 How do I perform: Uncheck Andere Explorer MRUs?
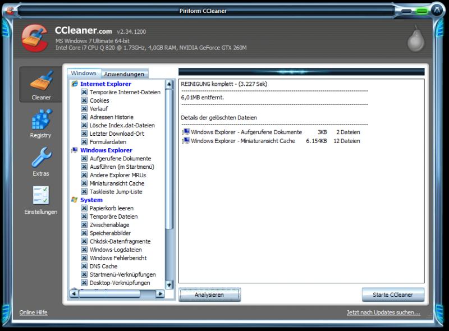pos(84,175)
